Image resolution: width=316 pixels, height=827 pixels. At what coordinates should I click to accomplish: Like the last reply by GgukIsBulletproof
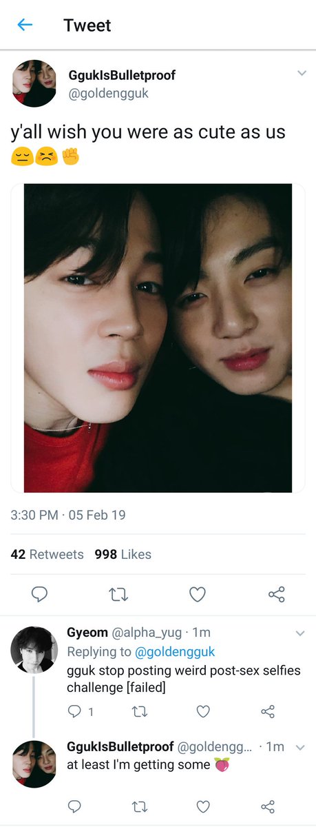[203, 806]
